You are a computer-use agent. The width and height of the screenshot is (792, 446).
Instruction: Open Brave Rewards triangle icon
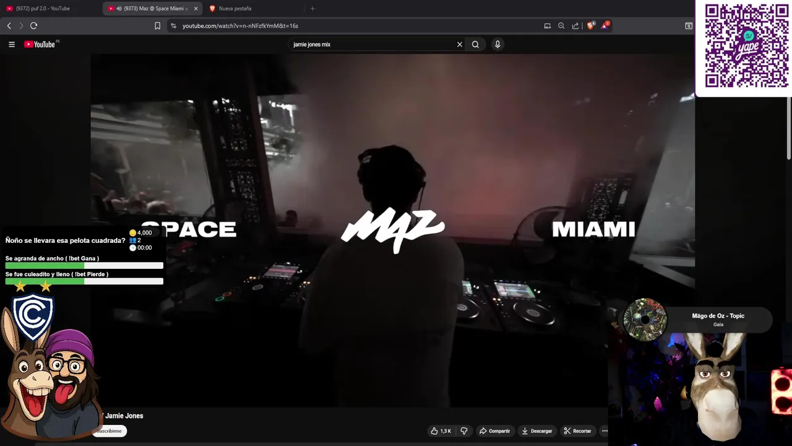[605, 25]
